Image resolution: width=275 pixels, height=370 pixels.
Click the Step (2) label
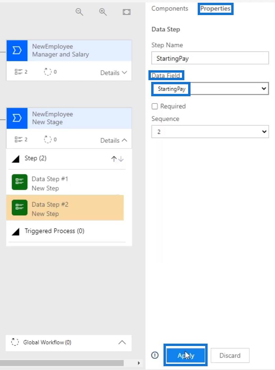pos(36,158)
